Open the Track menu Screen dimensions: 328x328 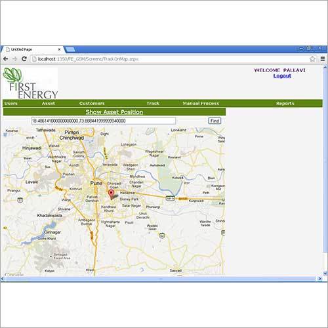coord(153,103)
